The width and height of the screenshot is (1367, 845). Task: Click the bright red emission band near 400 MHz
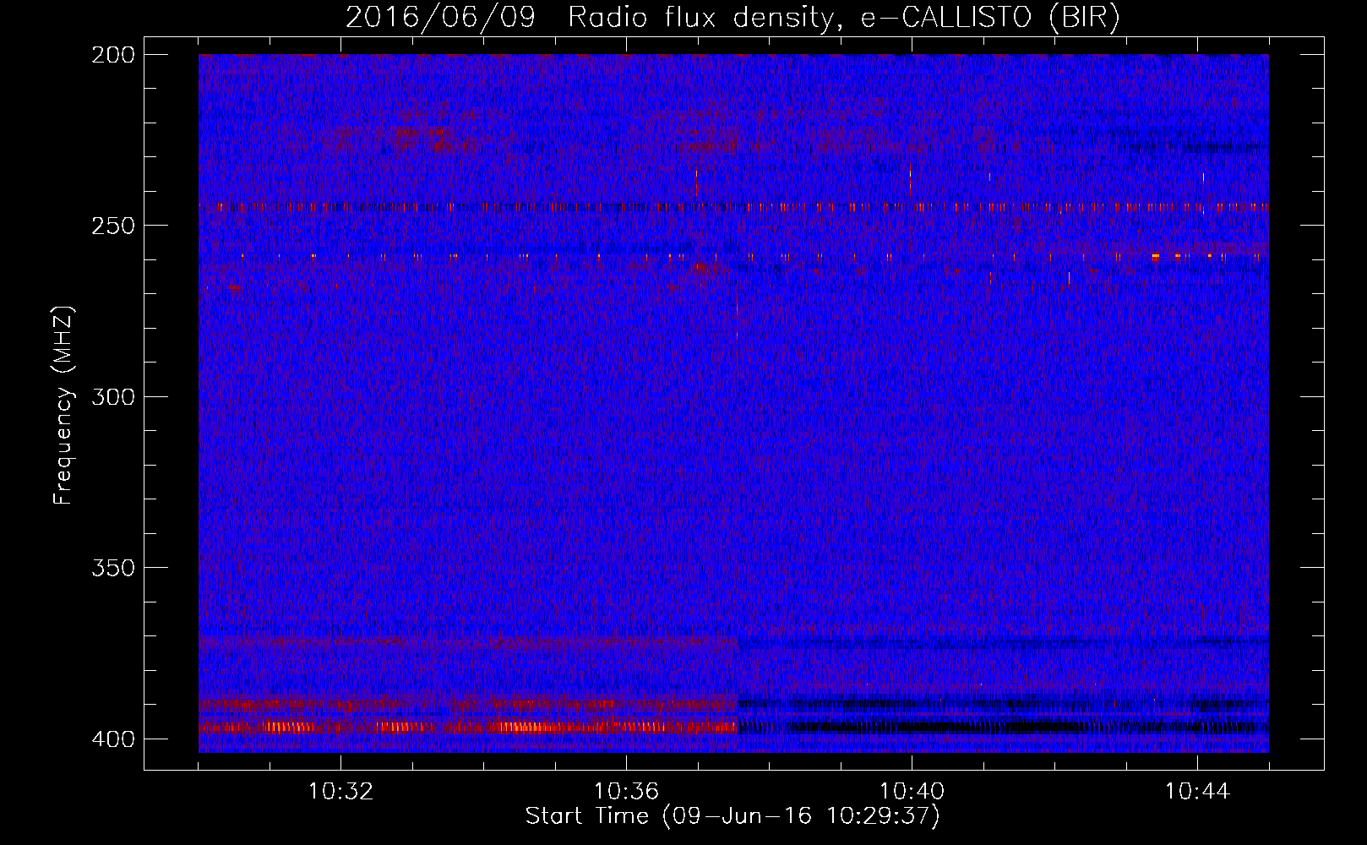(468, 727)
